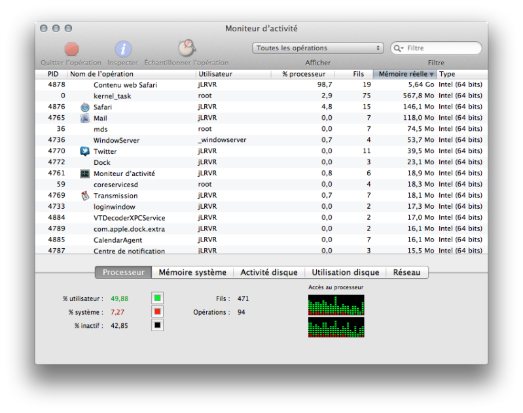Image resolution: width=523 pixels, height=413 pixels.
Task: Click the lower processor access graph
Action: (x=336, y=327)
